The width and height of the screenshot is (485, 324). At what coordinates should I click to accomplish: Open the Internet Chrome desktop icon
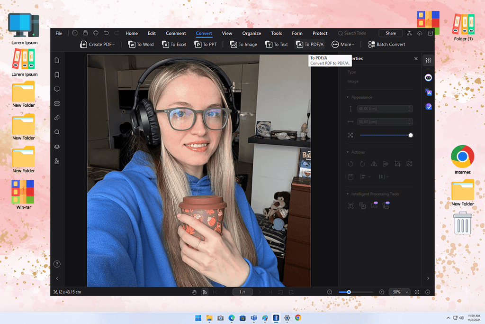coord(462,159)
